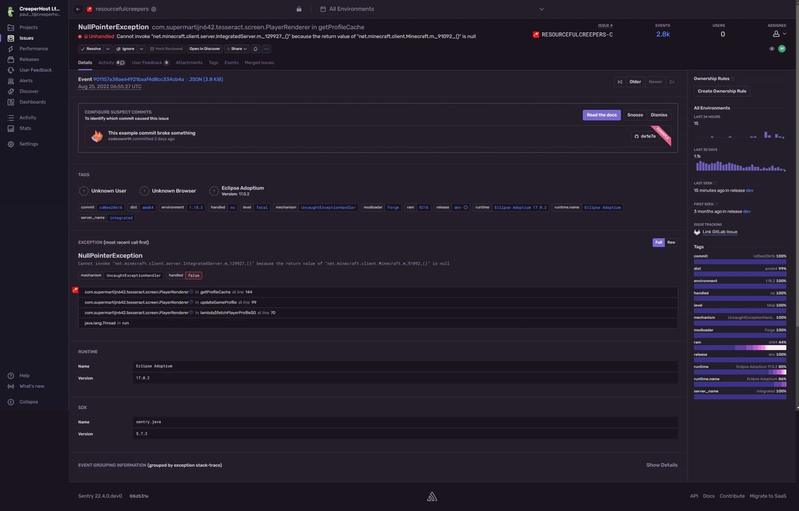Viewport: 799px width, 511px height.
Task: Click the ram tag distribution bar
Action: pyautogui.click(x=740, y=348)
